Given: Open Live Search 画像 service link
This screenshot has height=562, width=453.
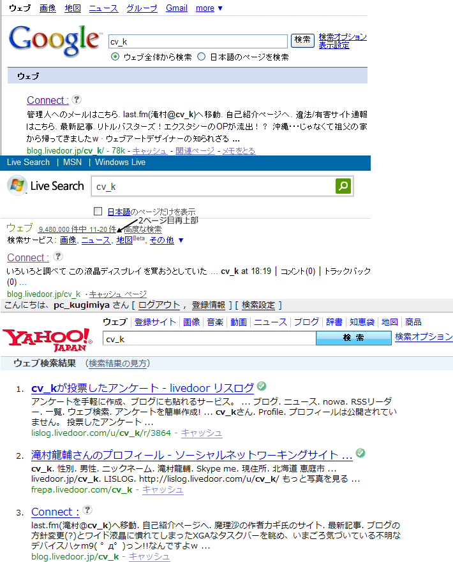Looking at the screenshot, I should point(68,240).
